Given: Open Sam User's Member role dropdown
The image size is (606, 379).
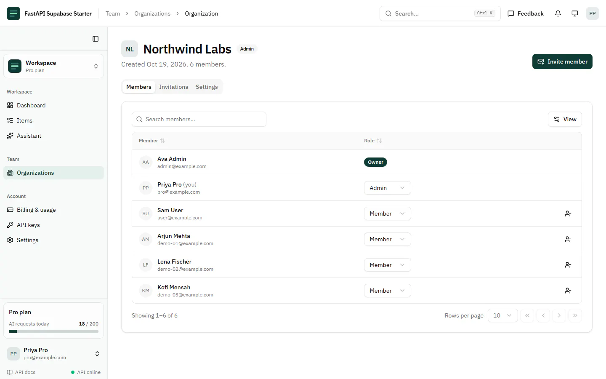Looking at the screenshot, I should pyautogui.click(x=387, y=214).
